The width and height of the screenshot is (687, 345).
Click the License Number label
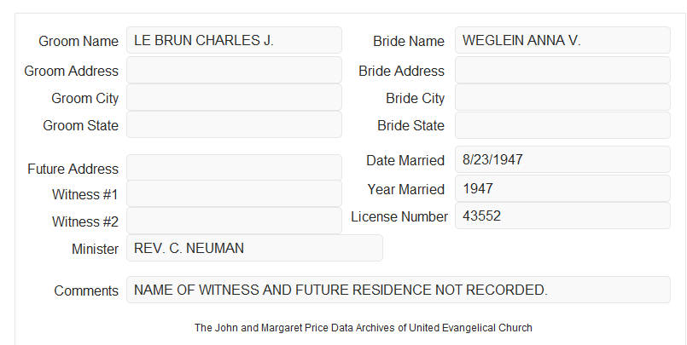(399, 217)
